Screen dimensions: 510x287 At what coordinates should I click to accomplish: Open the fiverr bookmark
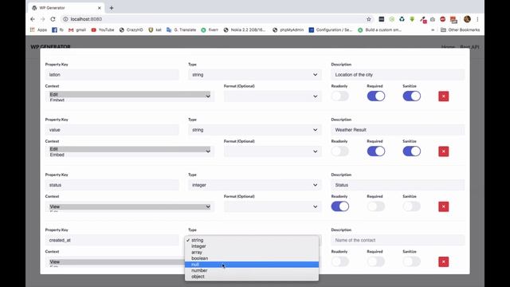[210, 30]
